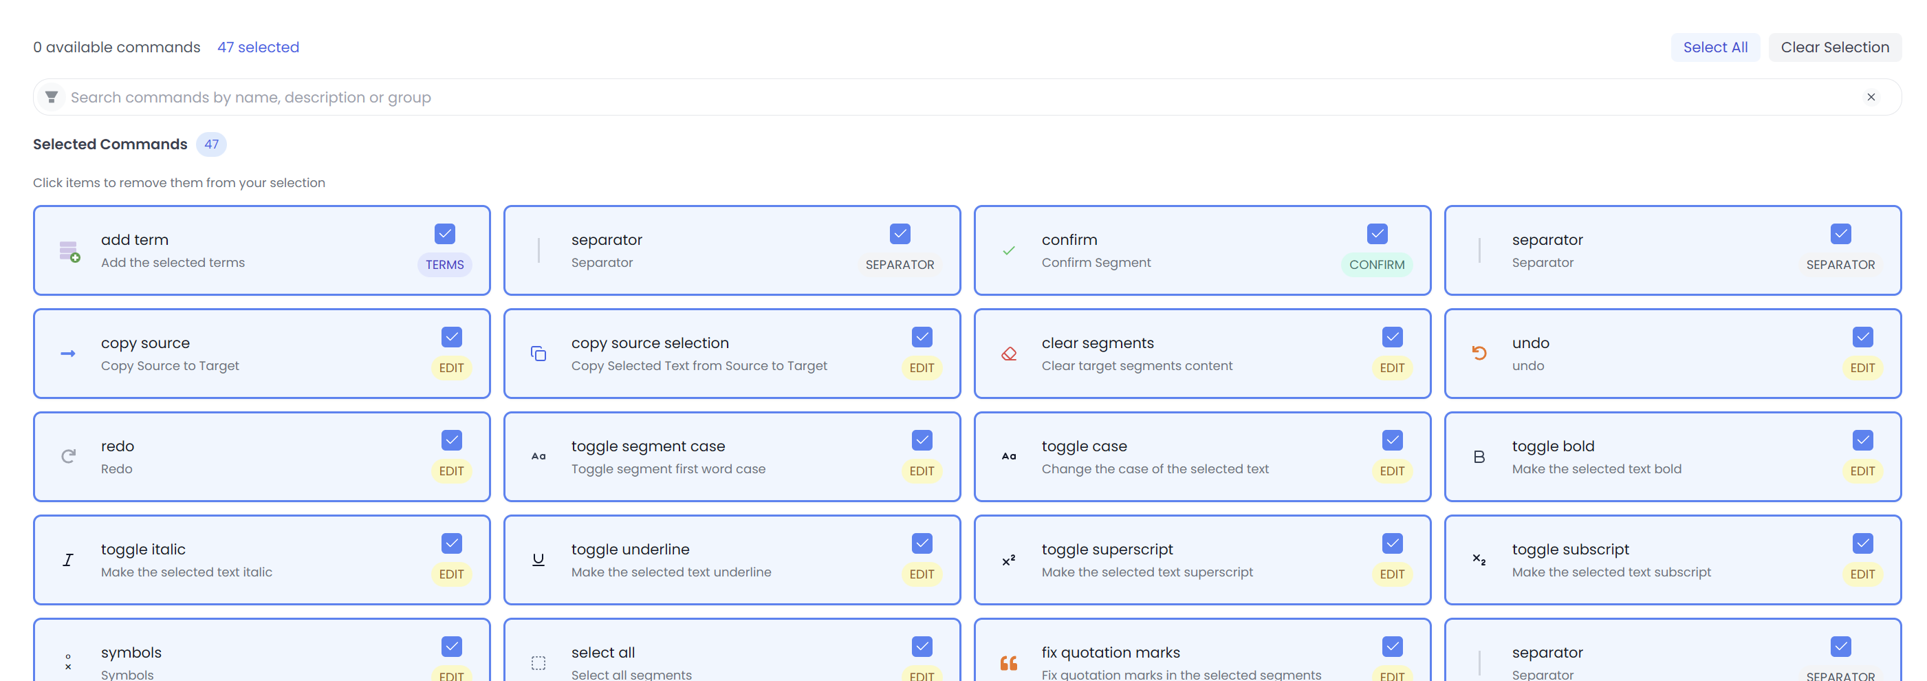Uncheck the undo checkbox
Image resolution: width=1927 pixels, height=681 pixels.
coord(1862,337)
